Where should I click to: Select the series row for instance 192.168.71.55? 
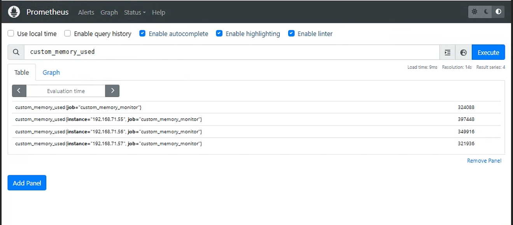click(x=256, y=119)
